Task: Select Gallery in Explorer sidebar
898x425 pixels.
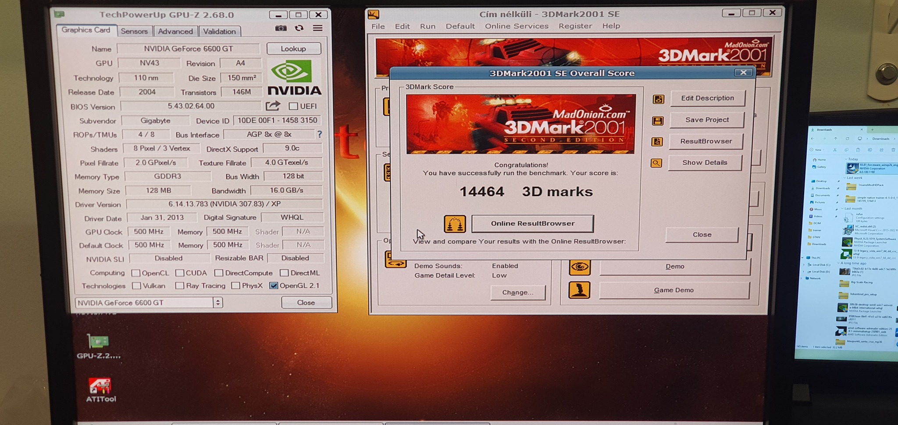Action: [x=819, y=167]
